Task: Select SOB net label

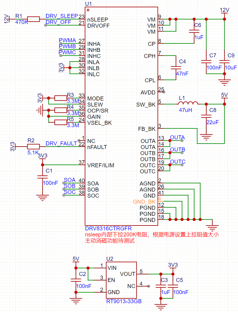Action: click(70, 186)
